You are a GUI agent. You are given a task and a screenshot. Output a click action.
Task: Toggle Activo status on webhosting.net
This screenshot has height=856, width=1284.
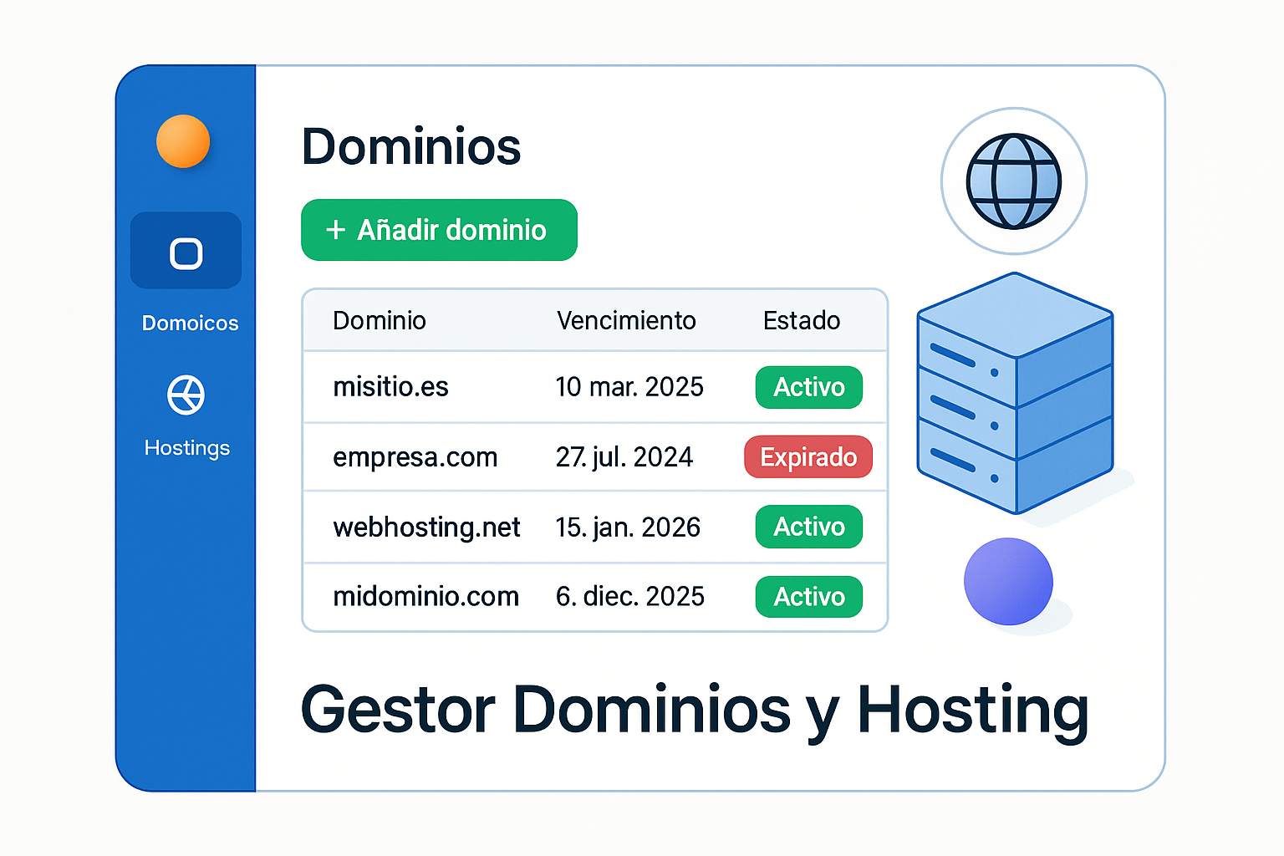(x=808, y=527)
